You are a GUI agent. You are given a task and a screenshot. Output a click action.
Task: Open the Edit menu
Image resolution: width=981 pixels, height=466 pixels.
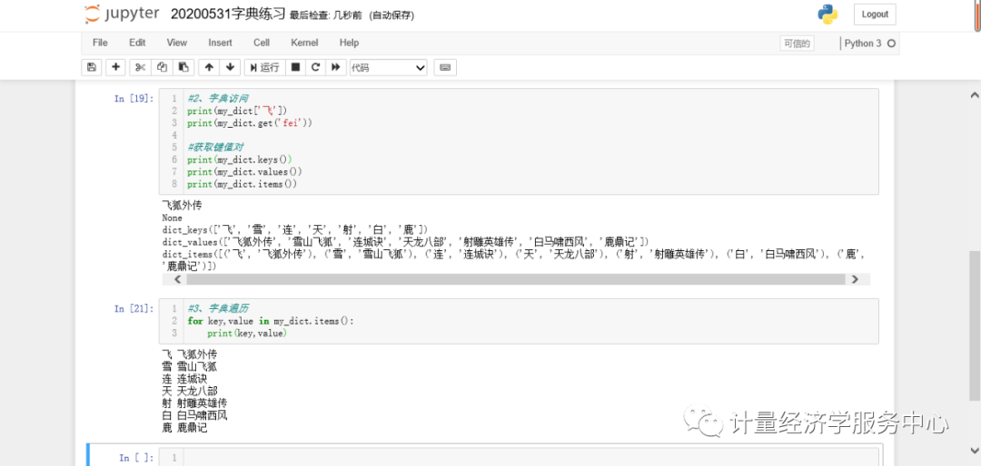137,43
